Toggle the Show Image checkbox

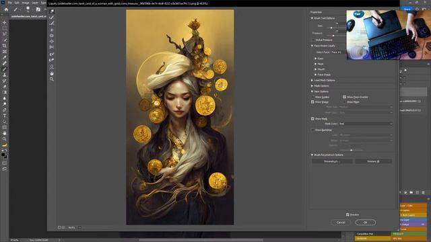312,102
